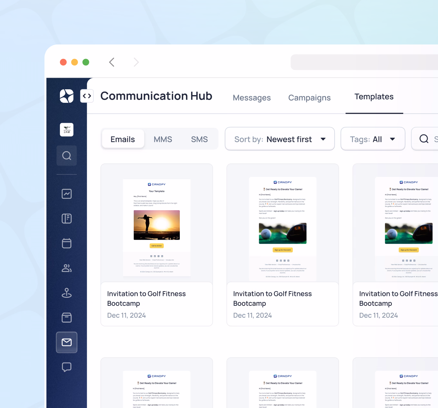Click third card title 'Invitation to Golf Fitness Bootcamp'

398,298
